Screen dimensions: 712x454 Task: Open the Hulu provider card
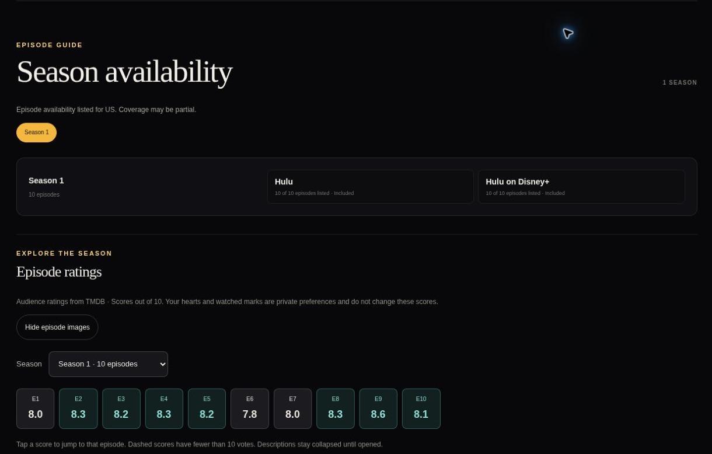[371, 187]
